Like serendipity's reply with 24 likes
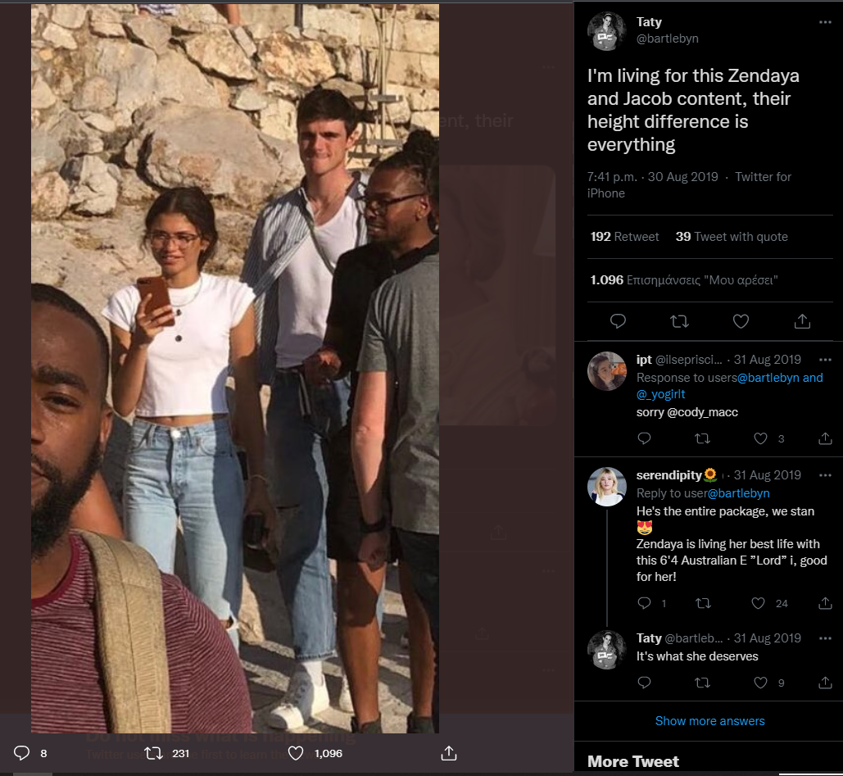This screenshot has width=843, height=776. pyautogui.click(x=759, y=603)
